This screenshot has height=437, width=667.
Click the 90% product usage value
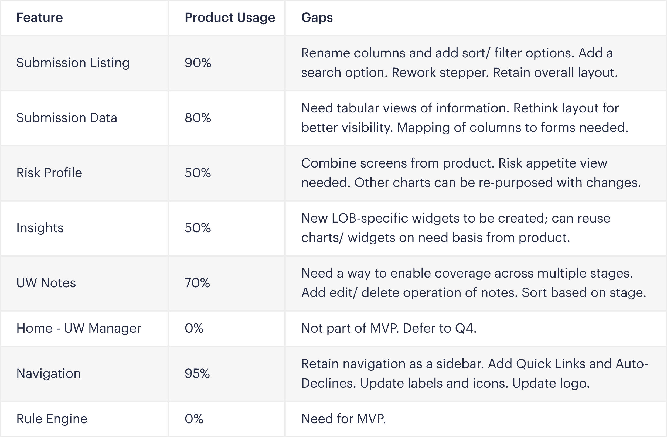[198, 63]
